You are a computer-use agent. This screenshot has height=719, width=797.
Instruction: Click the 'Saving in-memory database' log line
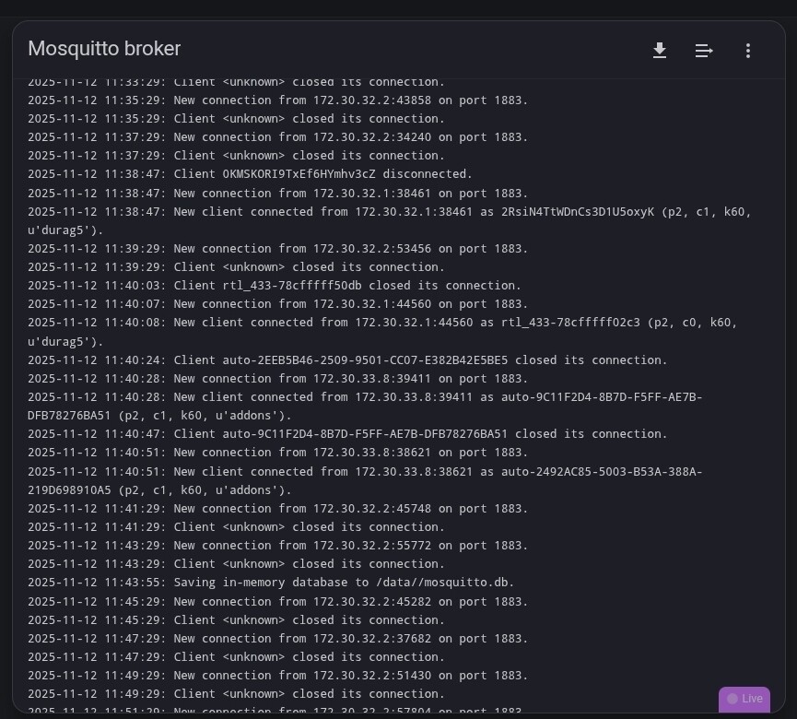click(271, 583)
